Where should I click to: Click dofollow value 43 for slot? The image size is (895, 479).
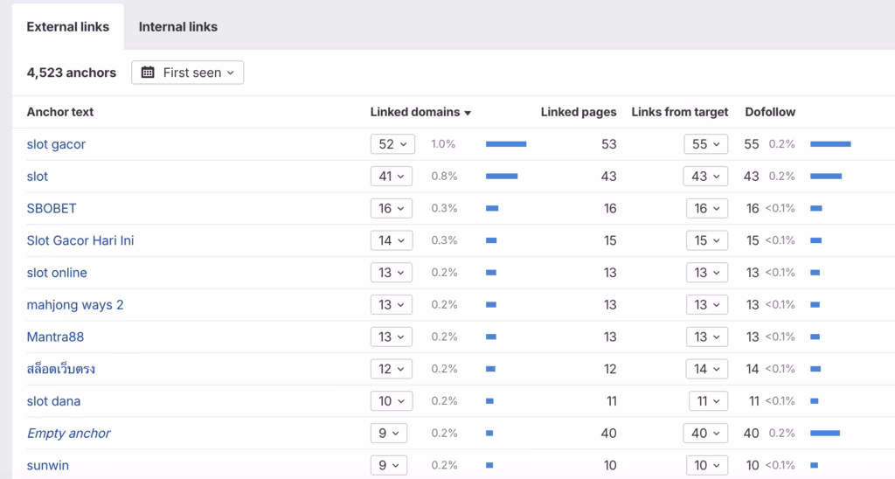(751, 177)
